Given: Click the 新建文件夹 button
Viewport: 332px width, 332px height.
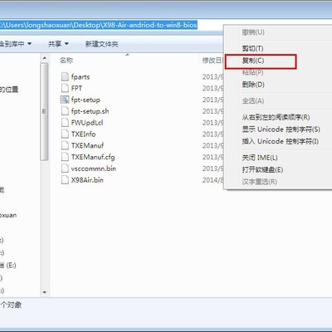Looking at the screenshot, I should point(101,44).
